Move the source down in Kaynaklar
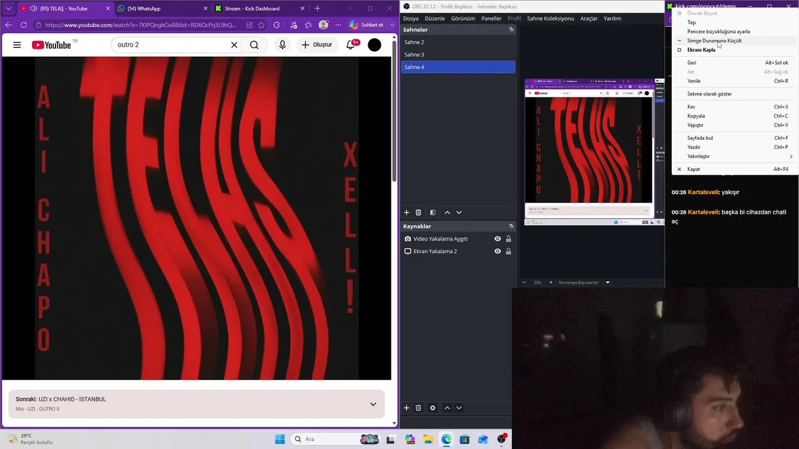This screenshot has height=449, width=799. 459,408
